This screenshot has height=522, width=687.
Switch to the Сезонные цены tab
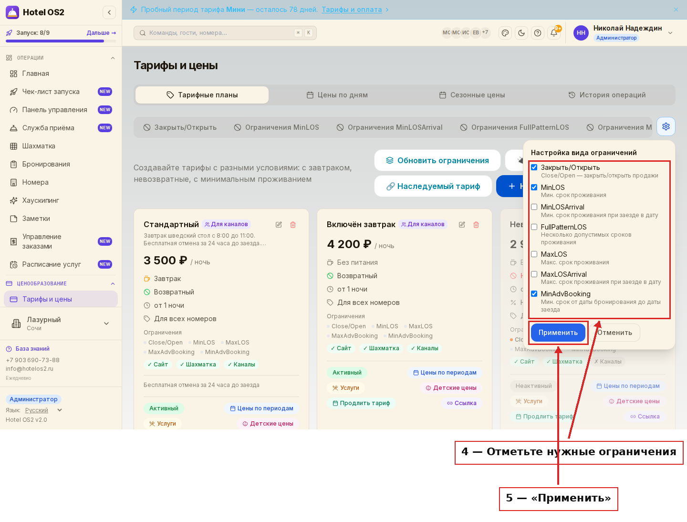coord(472,95)
